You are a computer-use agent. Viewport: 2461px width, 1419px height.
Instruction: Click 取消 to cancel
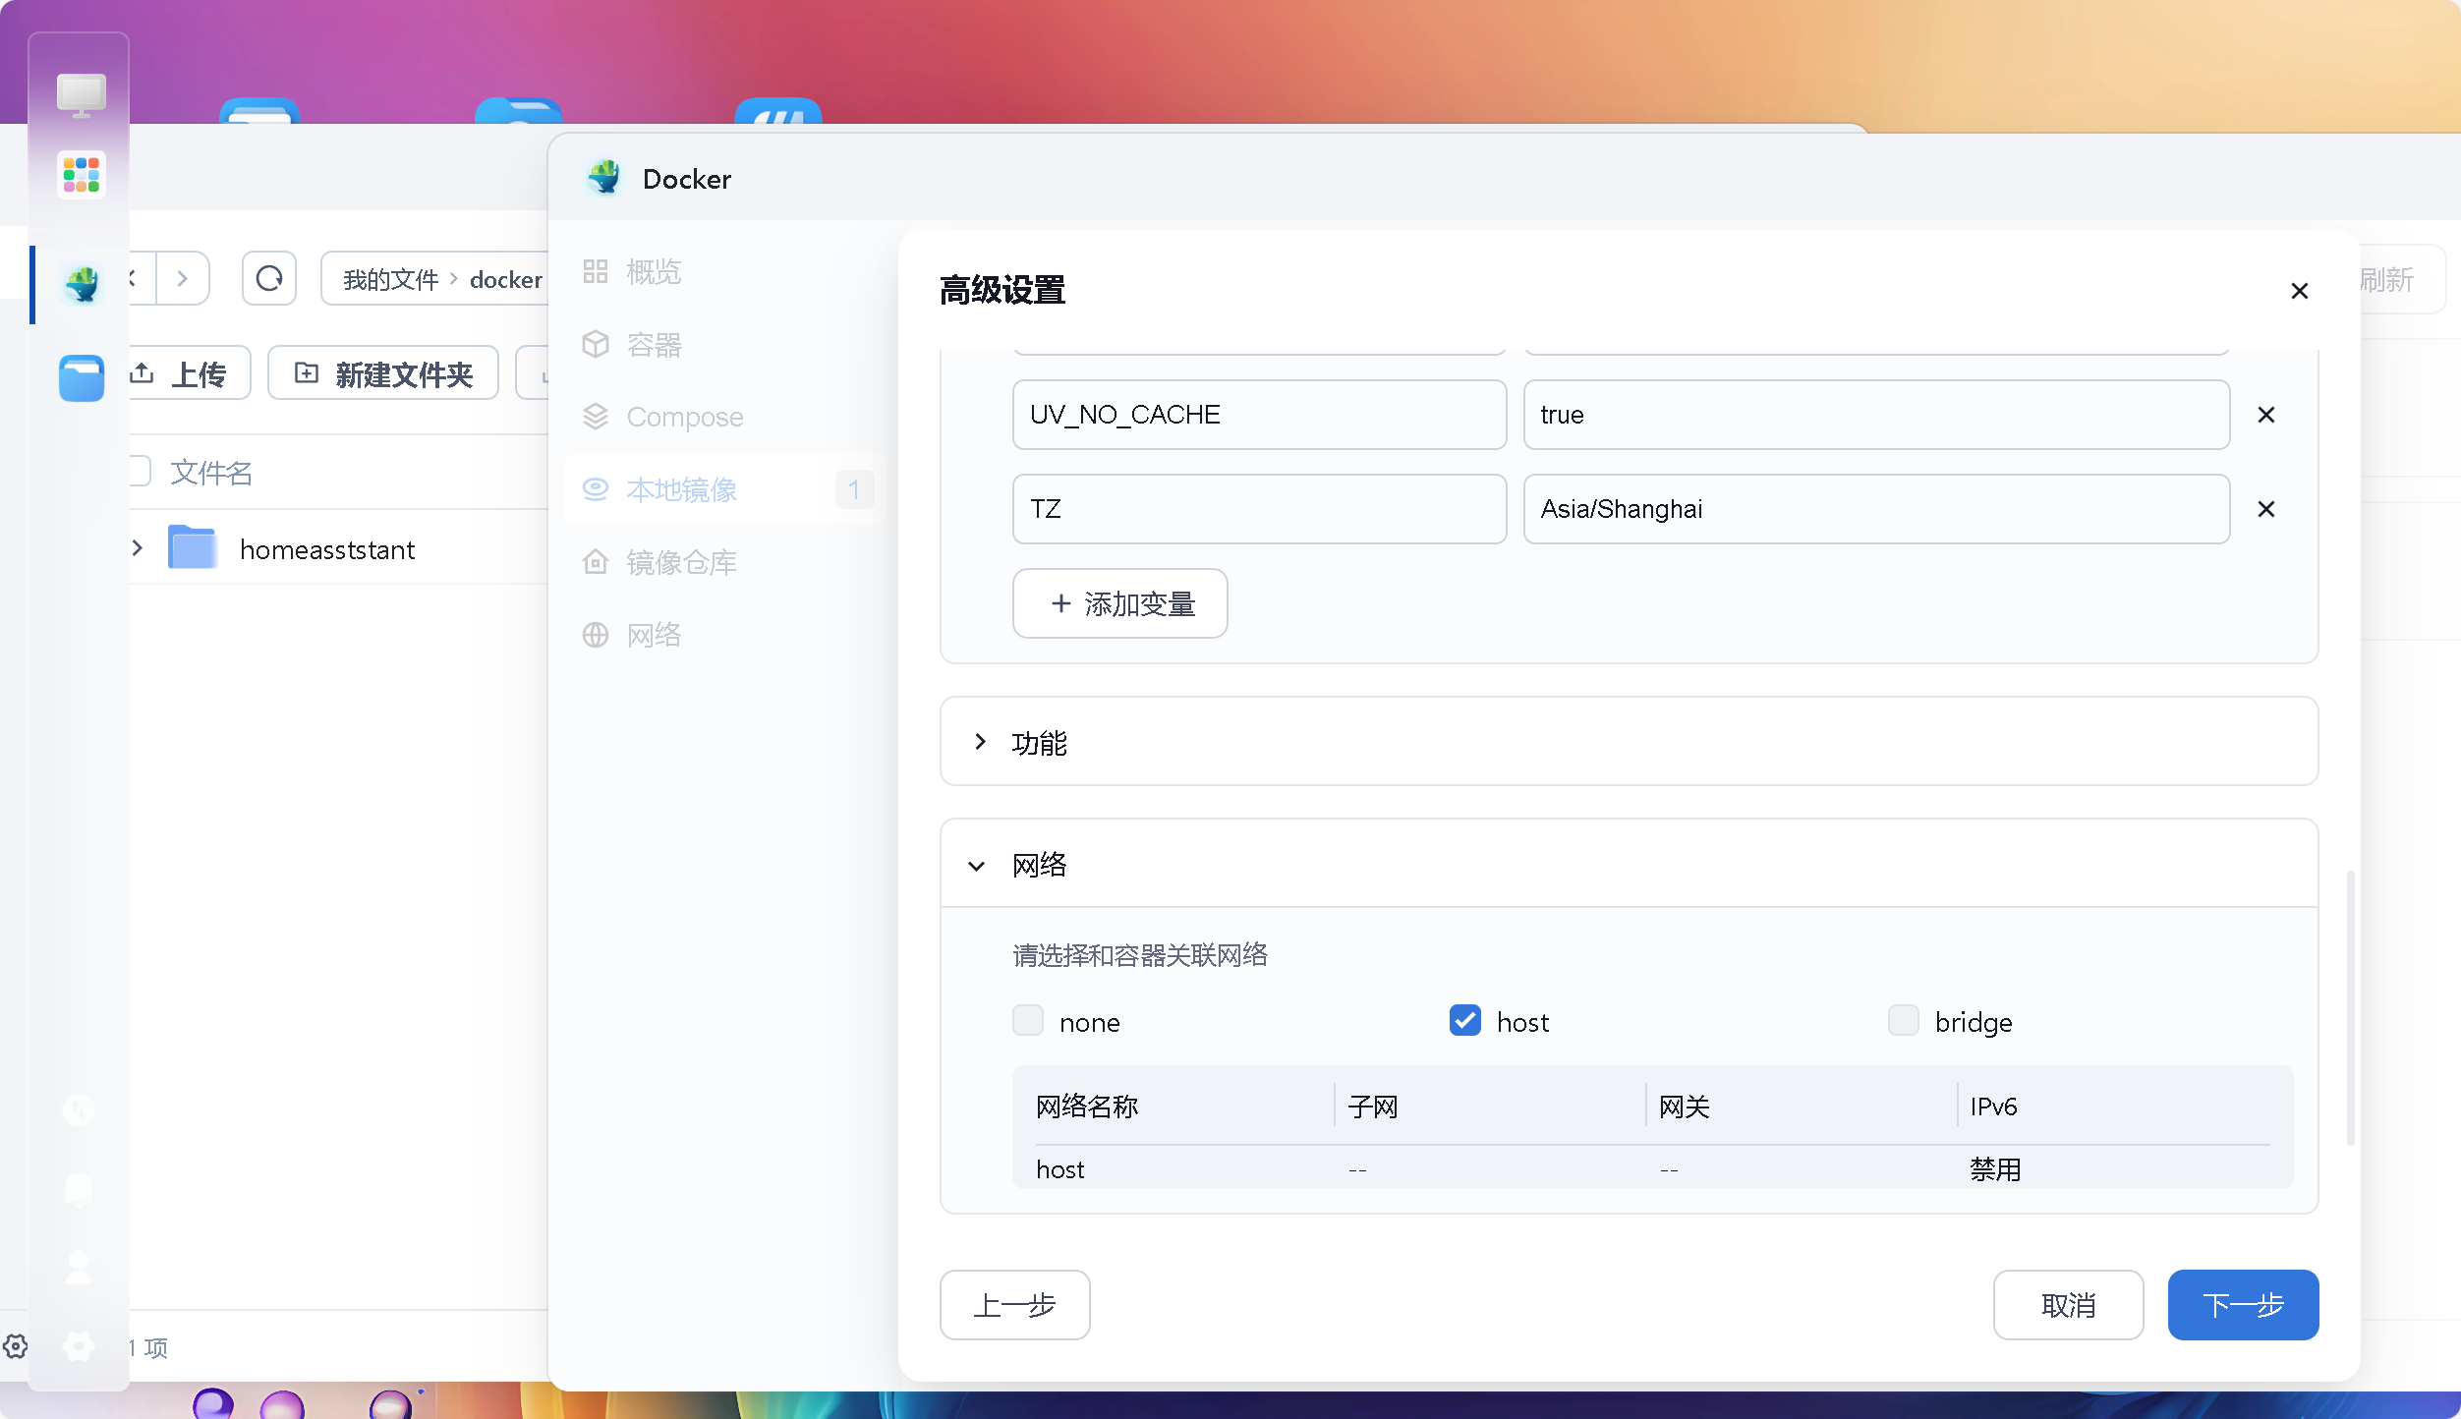click(2068, 1305)
